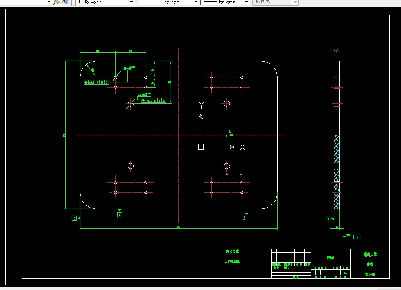Select the upper position tolerance frame
Image resolution: width=401 pixels, height=290 pixels.
[96, 82]
